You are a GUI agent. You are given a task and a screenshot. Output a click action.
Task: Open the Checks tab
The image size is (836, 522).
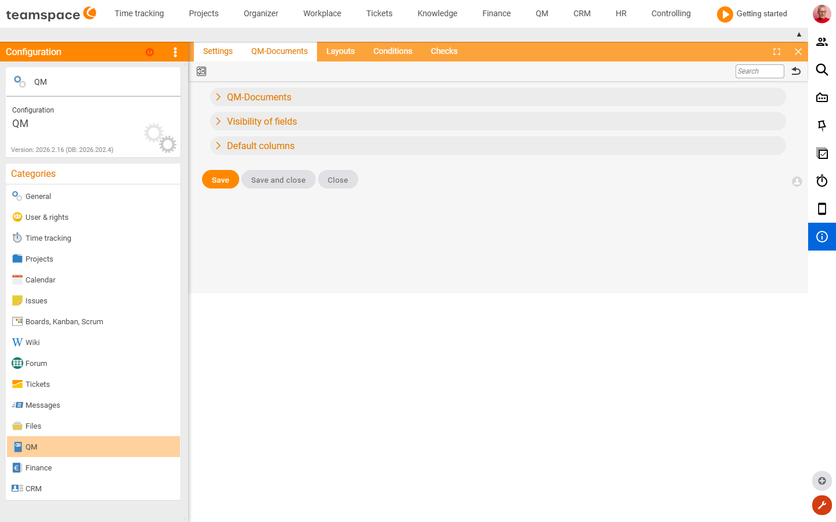(x=444, y=52)
